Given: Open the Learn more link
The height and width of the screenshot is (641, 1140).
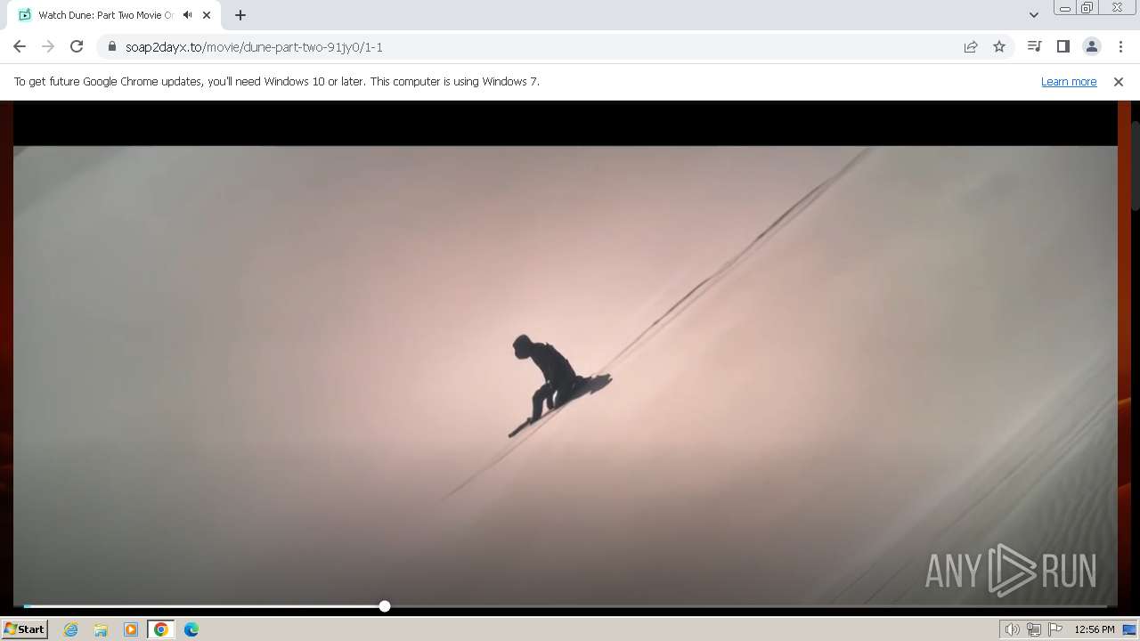Looking at the screenshot, I should pos(1069,81).
